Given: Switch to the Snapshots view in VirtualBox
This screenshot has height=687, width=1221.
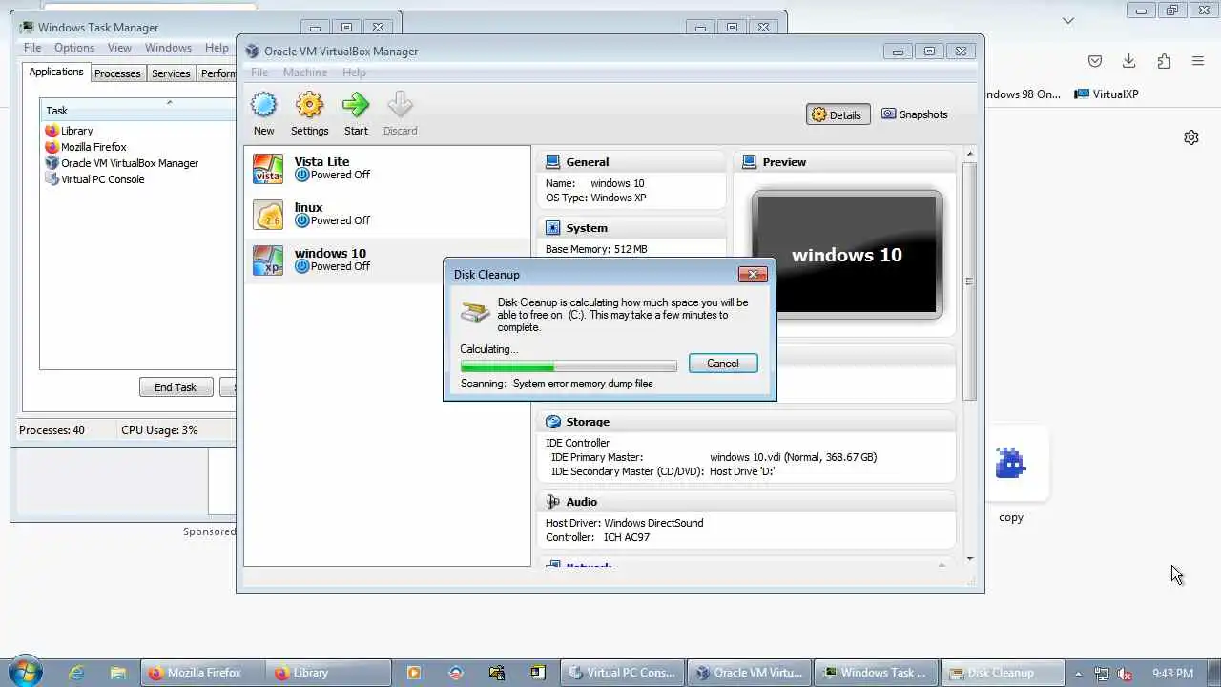Looking at the screenshot, I should click(915, 114).
